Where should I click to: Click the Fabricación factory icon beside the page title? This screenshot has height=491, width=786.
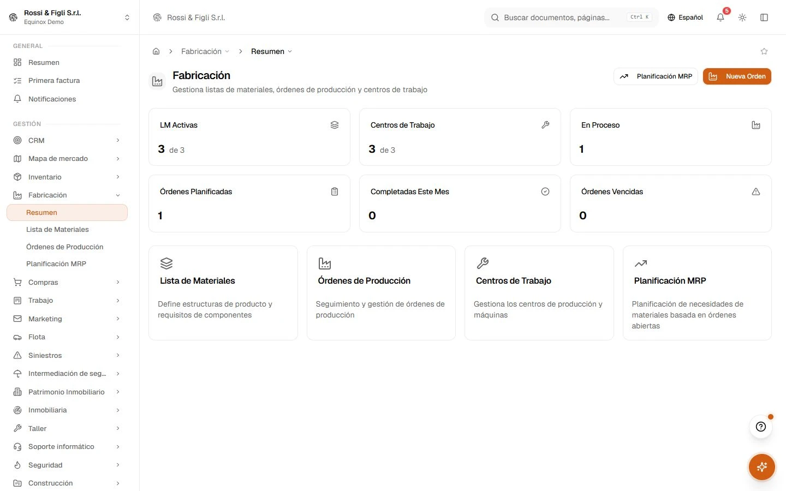(x=157, y=81)
